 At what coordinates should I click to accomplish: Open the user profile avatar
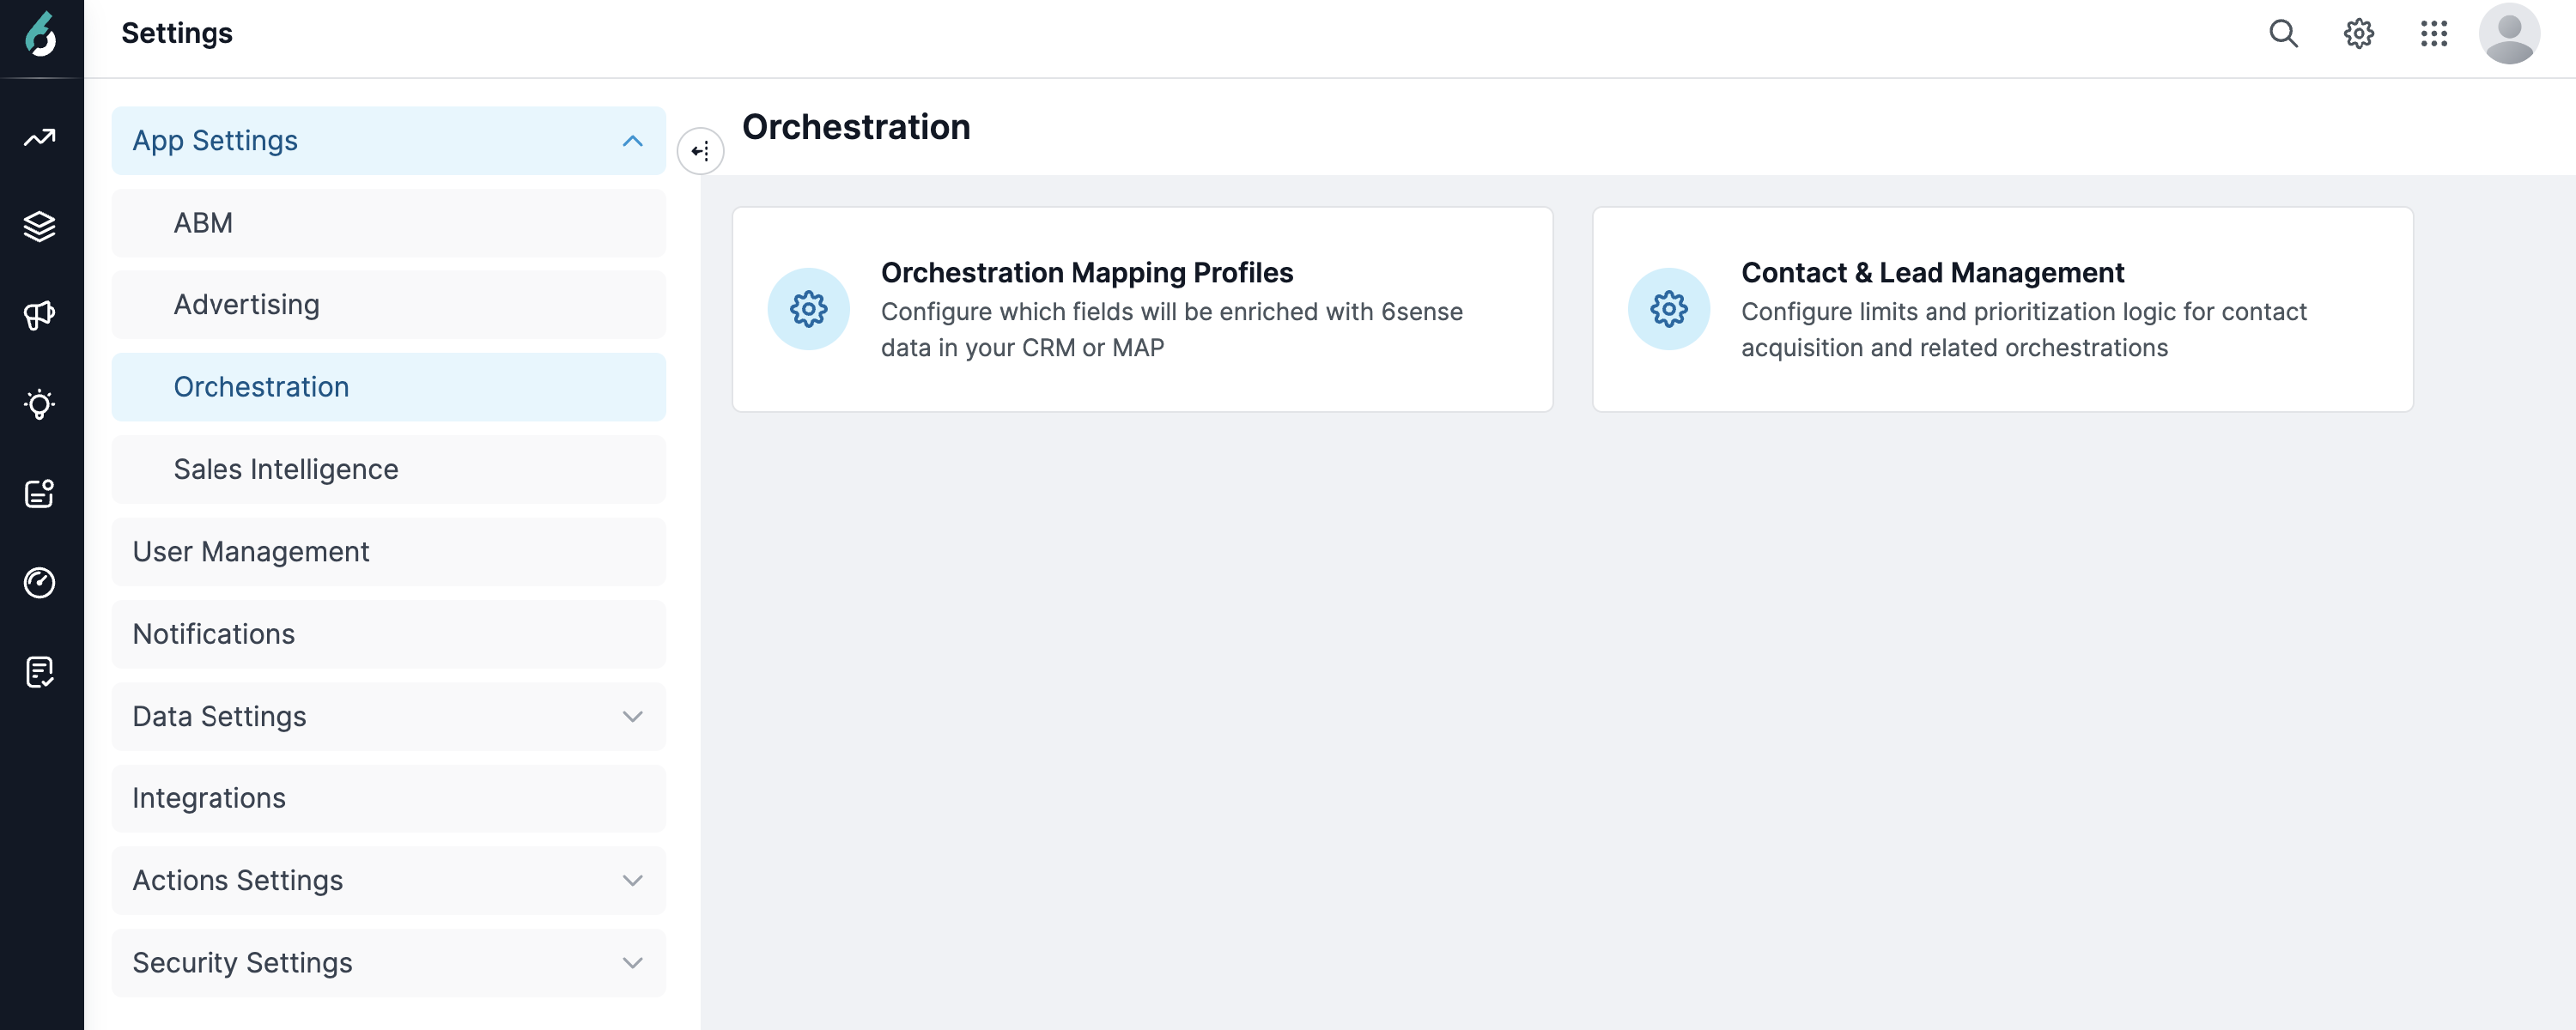(x=2509, y=34)
